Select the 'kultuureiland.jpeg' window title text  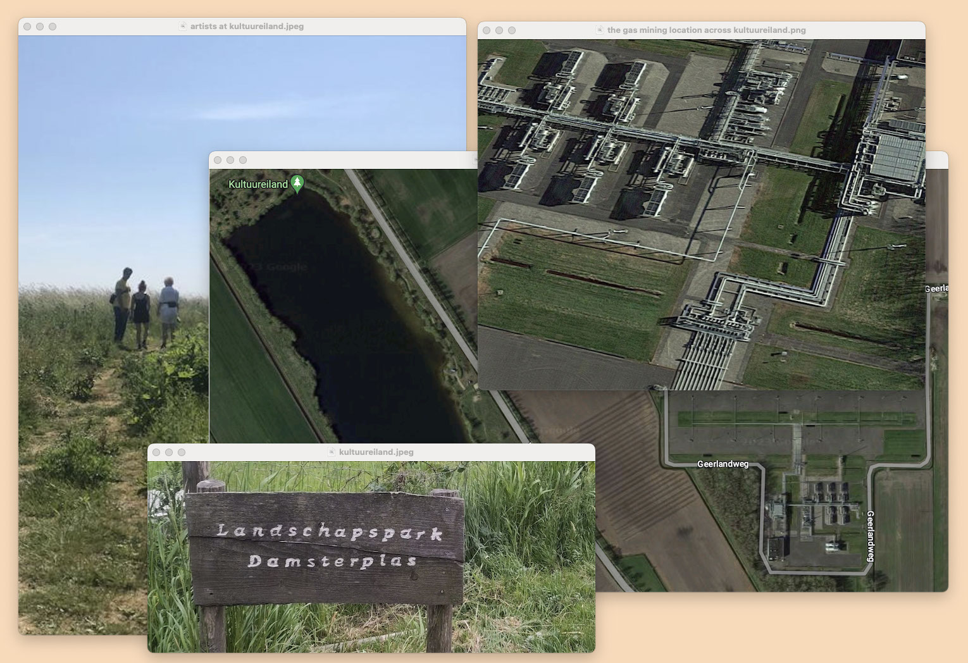[x=376, y=452]
